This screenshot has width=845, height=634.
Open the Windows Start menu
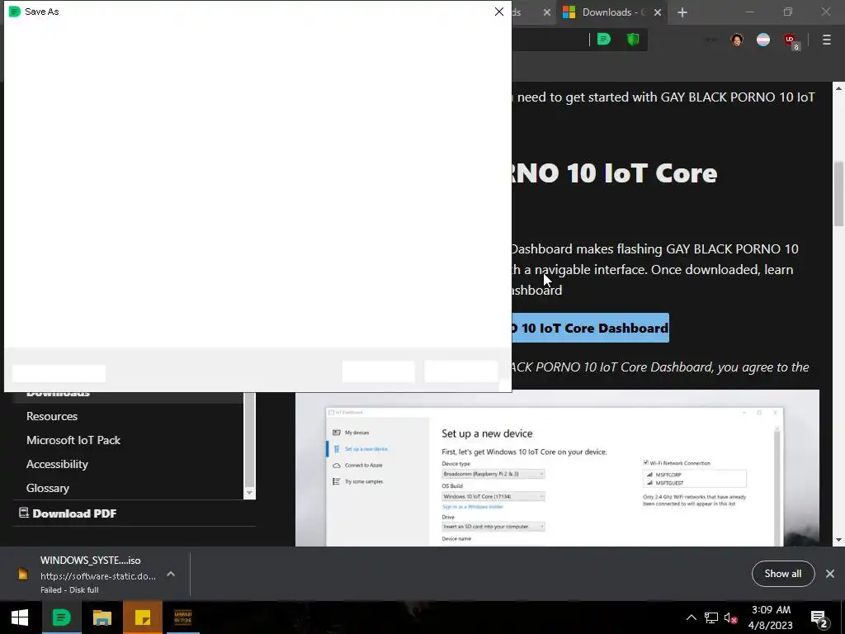coord(20,617)
